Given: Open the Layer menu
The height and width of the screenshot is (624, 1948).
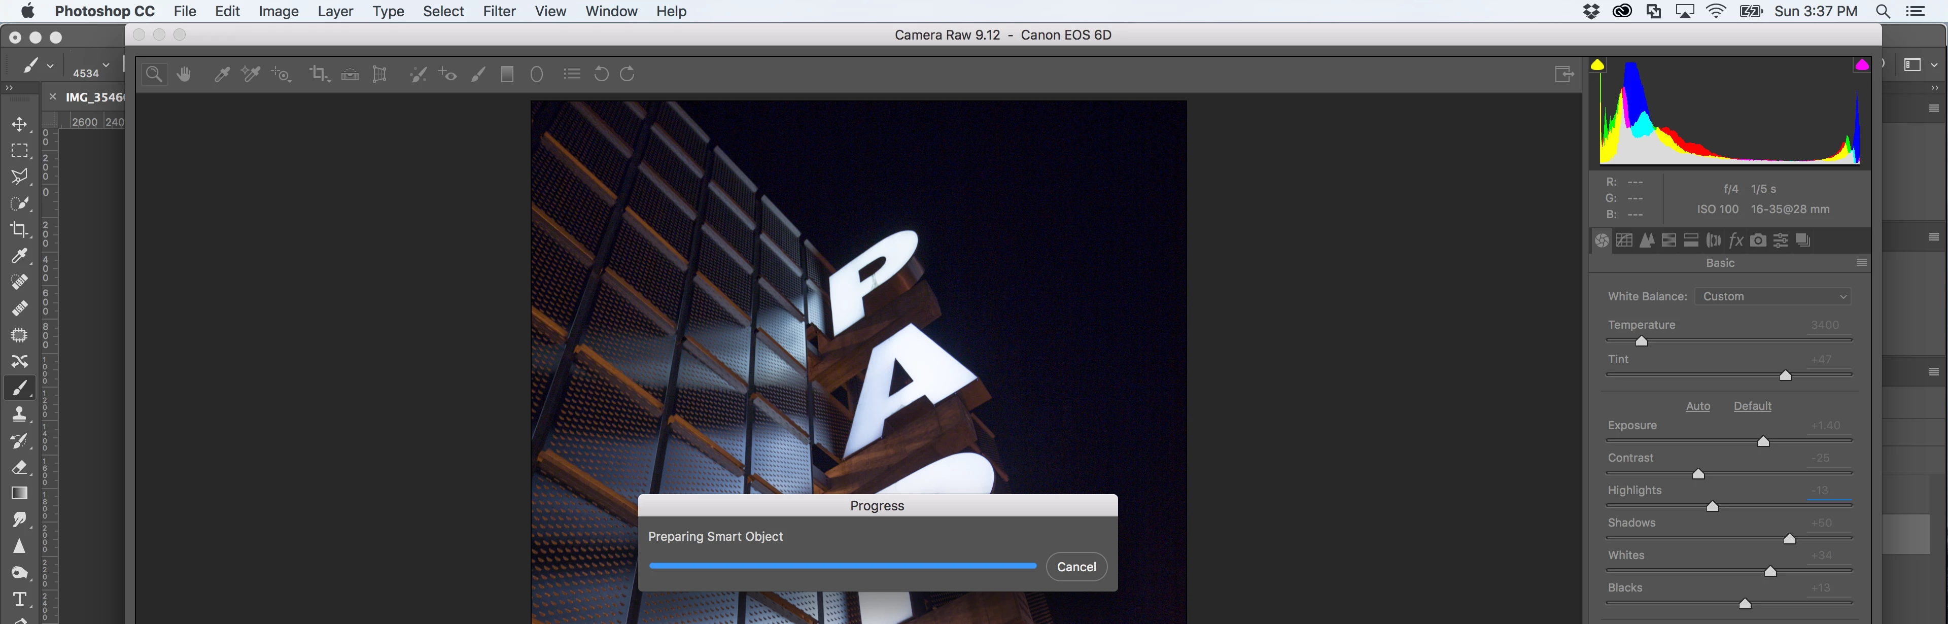Looking at the screenshot, I should (x=335, y=11).
